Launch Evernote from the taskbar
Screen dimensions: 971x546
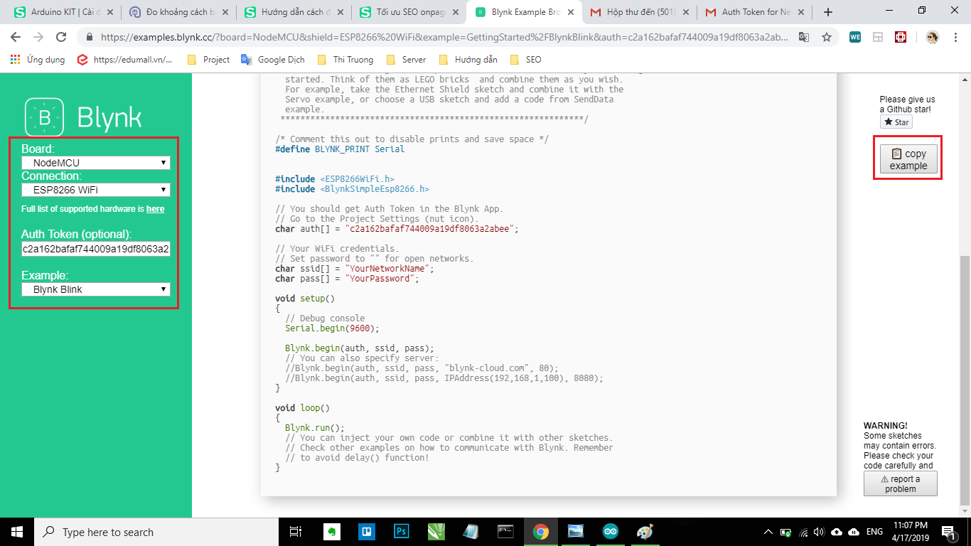coord(331,532)
